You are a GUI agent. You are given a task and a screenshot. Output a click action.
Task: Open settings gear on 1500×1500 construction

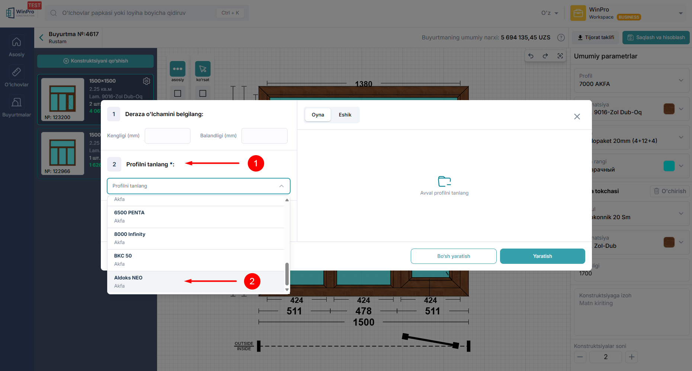pos(147,81)
